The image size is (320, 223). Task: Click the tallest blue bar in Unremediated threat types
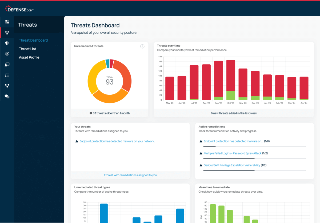pyautogui.click(x=104, y=213)
